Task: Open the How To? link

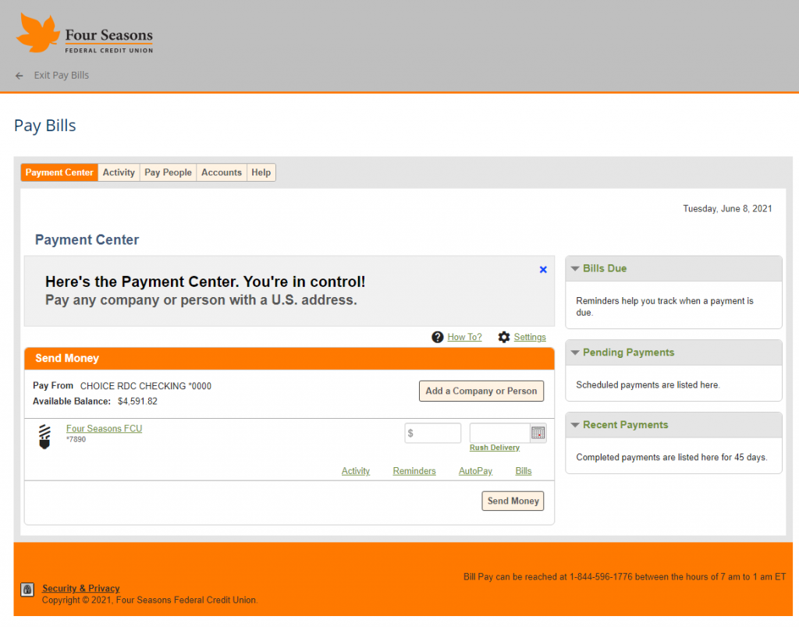Action: coord(465,337)
